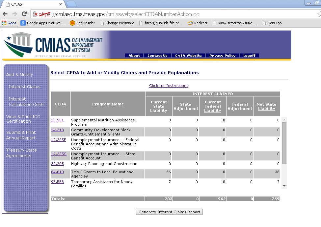Open Interest Calculation Costs in sidebar
This screenshot has height=227, width=321.
(x=27, y=102)
